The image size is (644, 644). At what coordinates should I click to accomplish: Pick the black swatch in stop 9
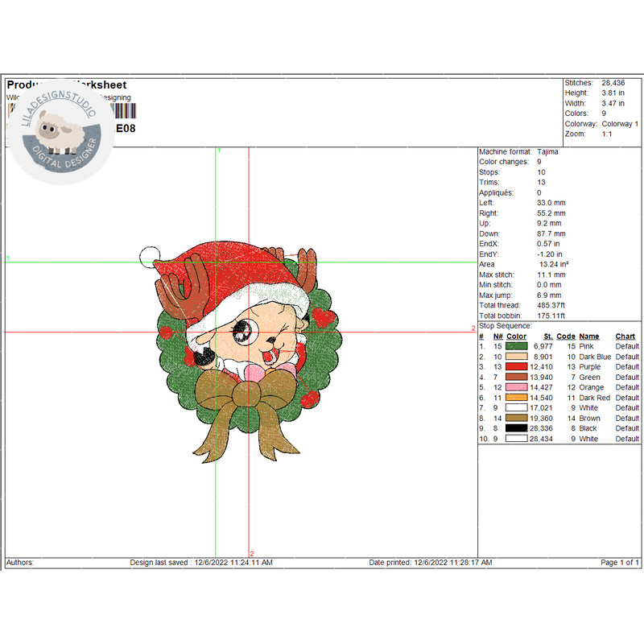pyautogui.click(x=516, y=429)
